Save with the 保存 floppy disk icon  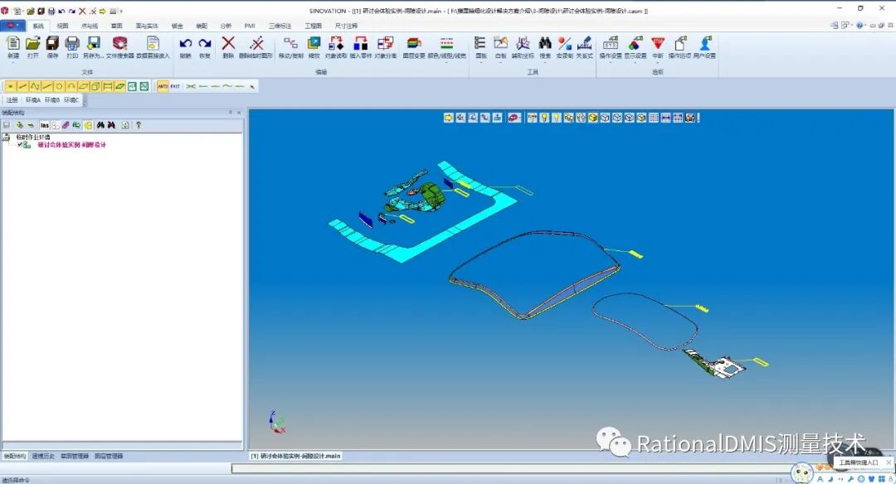click(x=52, y=43)
